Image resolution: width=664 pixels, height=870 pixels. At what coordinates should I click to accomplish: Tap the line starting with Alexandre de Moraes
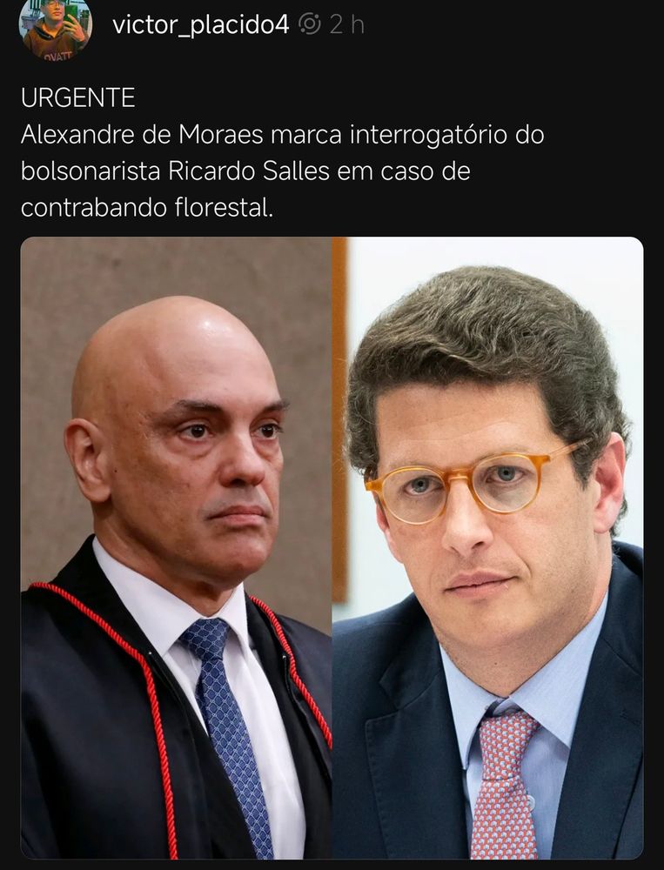(282, 135)
